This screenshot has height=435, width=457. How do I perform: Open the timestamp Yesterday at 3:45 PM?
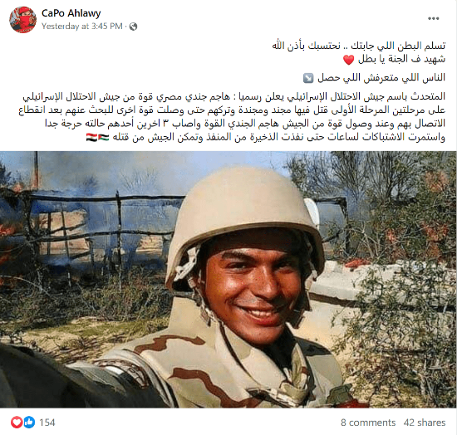pos(82,27)
